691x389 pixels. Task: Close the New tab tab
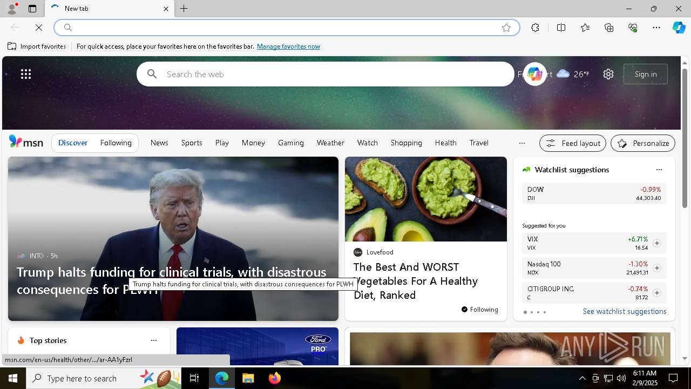(x=166, y=9)
